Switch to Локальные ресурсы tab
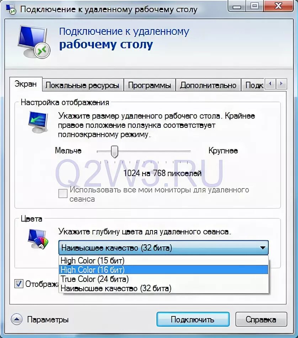Image resolution: width=298 pixels, height=338 pixels. coord(83,85)
